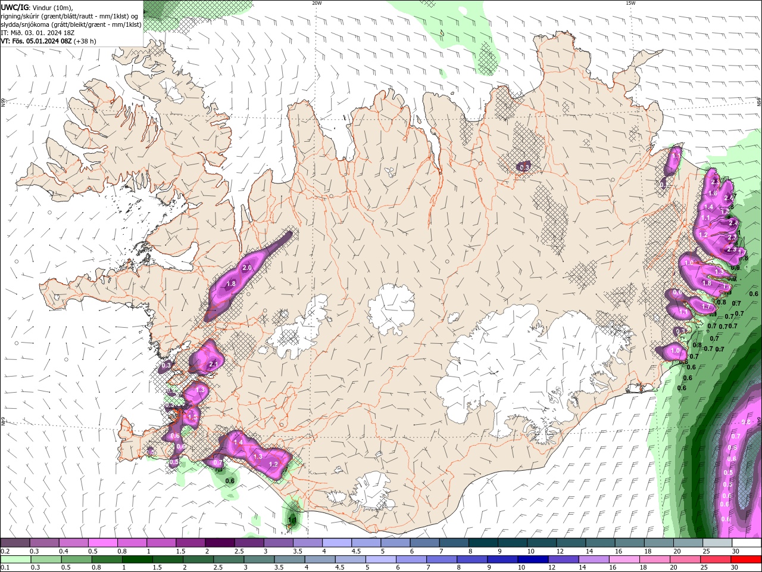Click the bright red lower swatch labeled 30
Image resolution: width=762 pixels, height=572 pixels.
pos(745,559)
